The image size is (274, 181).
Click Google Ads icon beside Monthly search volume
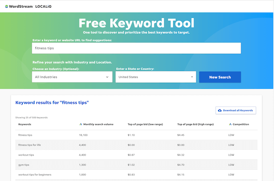point(81,124)
